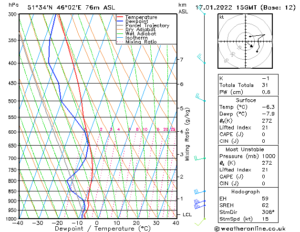The width and height of the screenshot is (300, 232).
Task: Click 'CAPE (J)' in the Surface section
Action: pos(231,134)
